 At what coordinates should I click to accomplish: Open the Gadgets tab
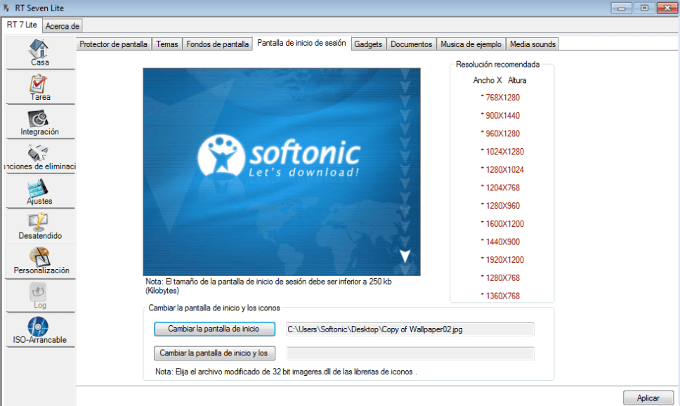368,44
